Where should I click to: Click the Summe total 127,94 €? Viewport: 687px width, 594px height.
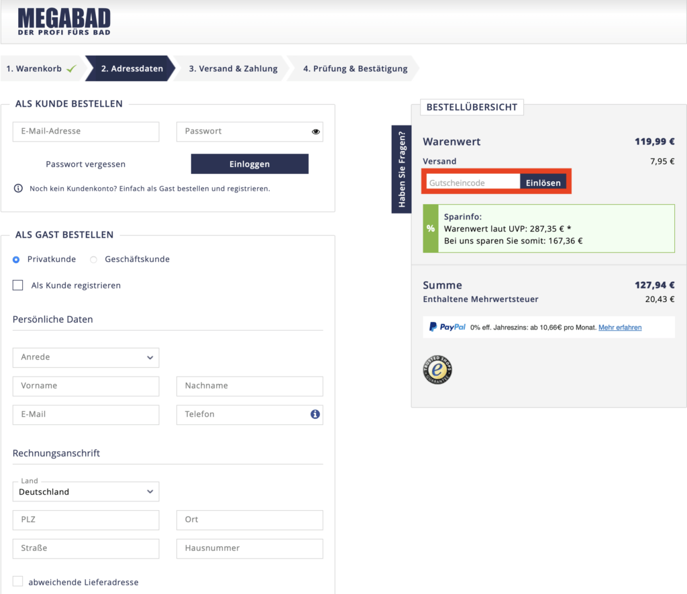pos(655,285)
